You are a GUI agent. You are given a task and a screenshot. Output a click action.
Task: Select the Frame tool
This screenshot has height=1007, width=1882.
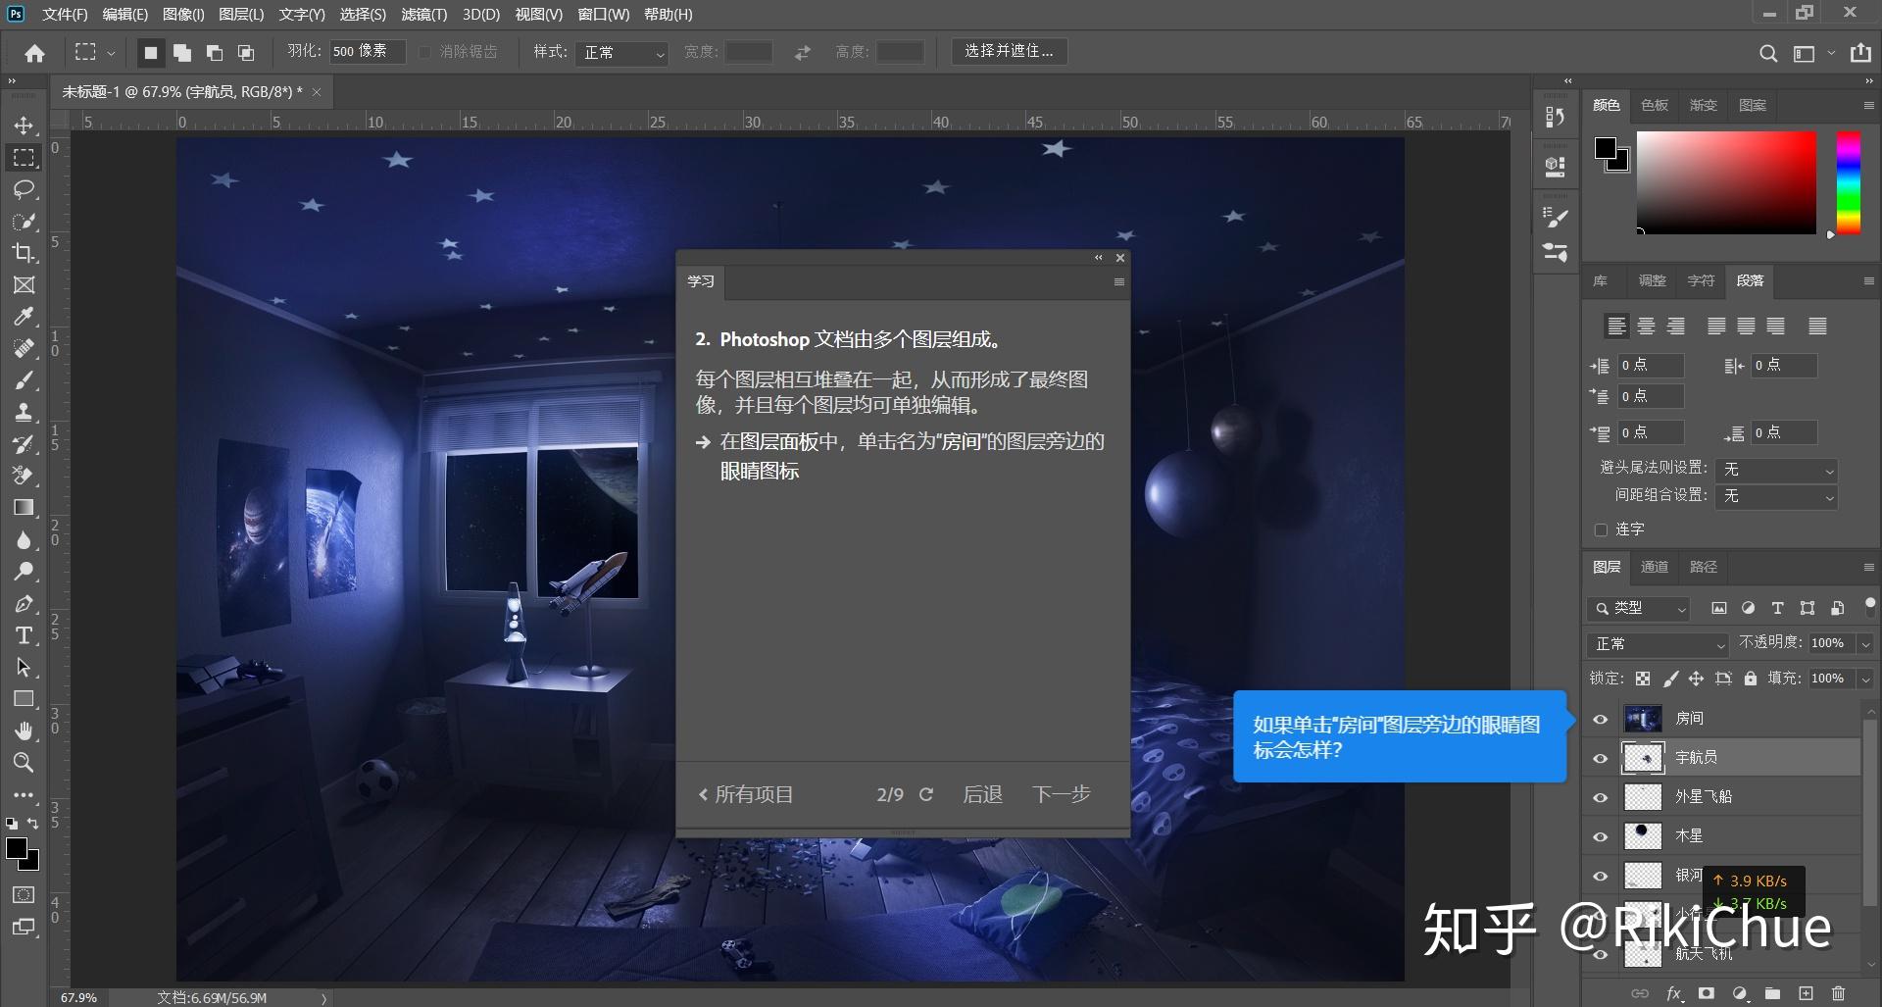pyautogui.click(x=25, y=284)
